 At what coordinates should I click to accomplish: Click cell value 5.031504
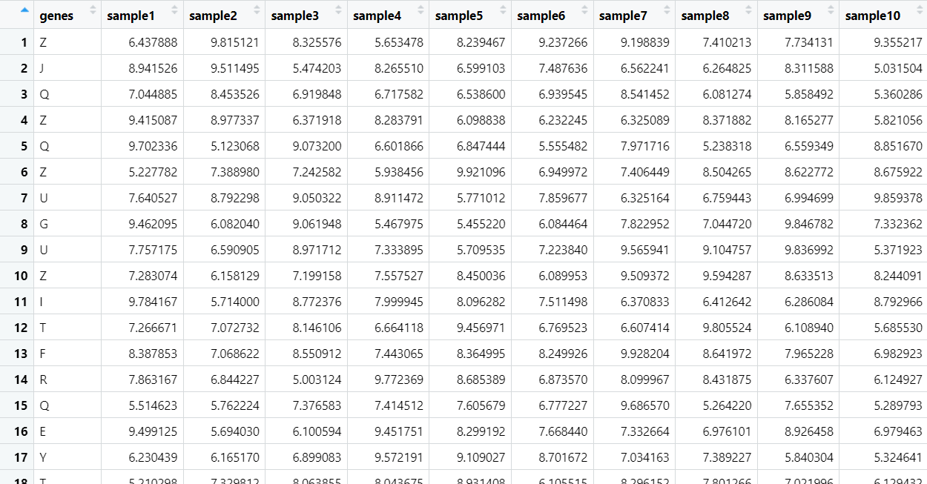tap(898, 68)
